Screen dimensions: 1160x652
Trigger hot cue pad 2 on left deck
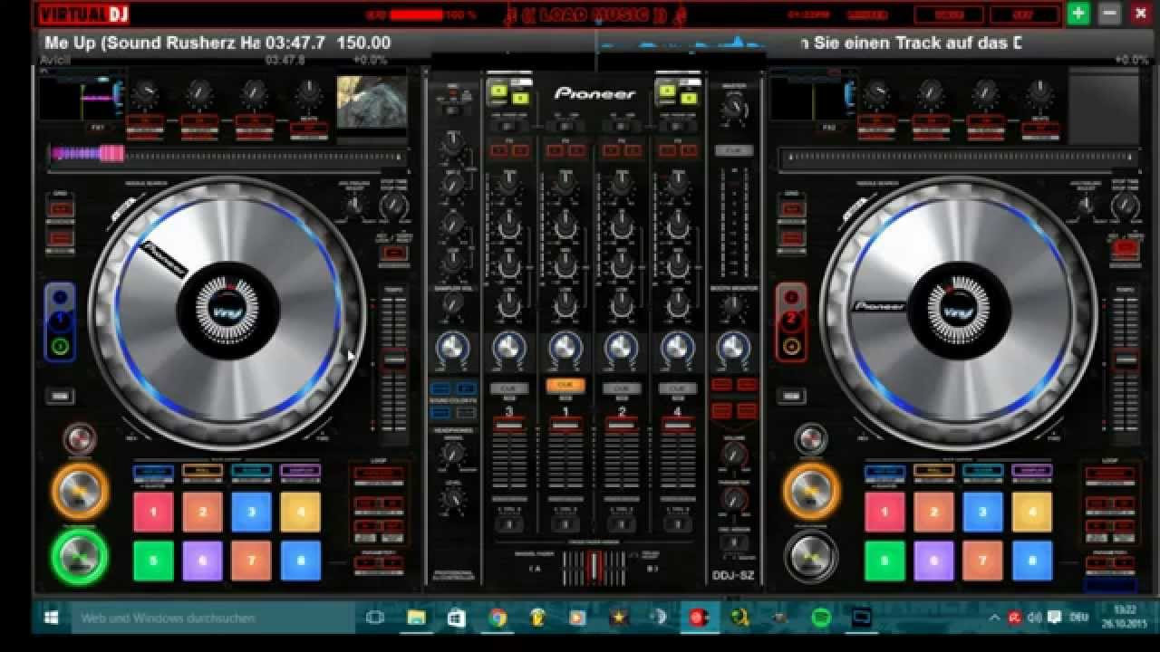202,512
